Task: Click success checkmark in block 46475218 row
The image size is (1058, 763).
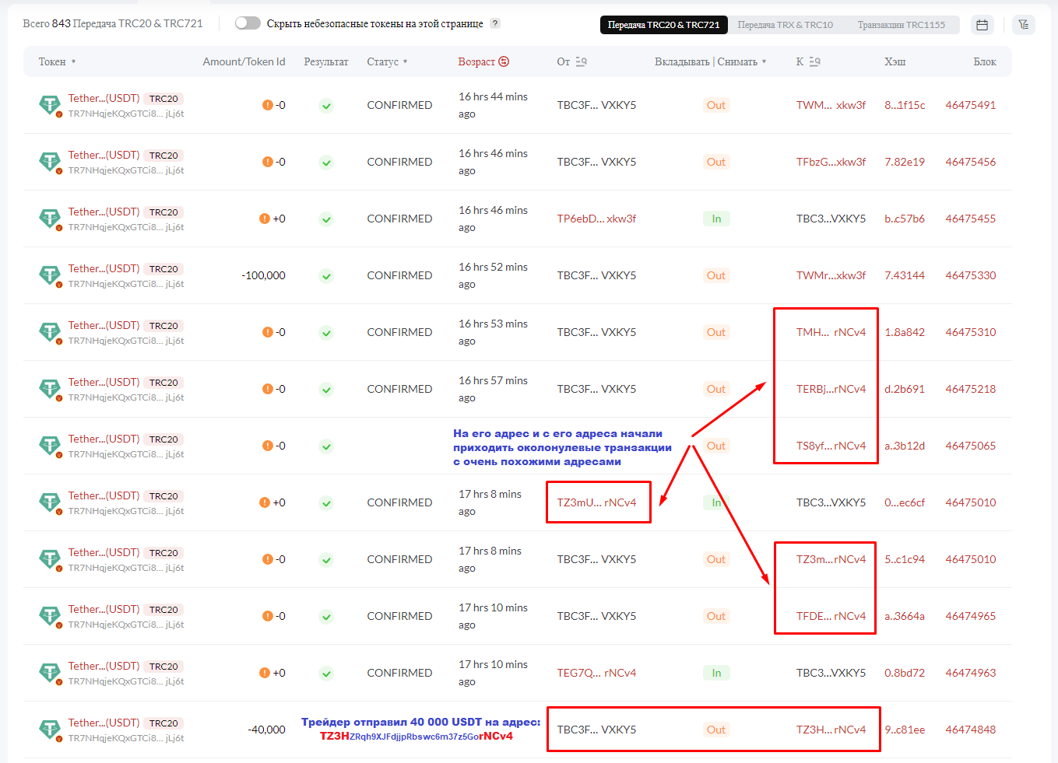Action: (x=326, y=390)
